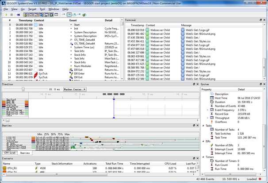Switch to the CPU Load tab
This screenshot has height=183, width=268.
tap(10, 153)
